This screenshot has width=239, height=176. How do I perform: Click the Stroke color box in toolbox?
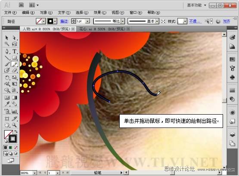click(x=13, y=139)
